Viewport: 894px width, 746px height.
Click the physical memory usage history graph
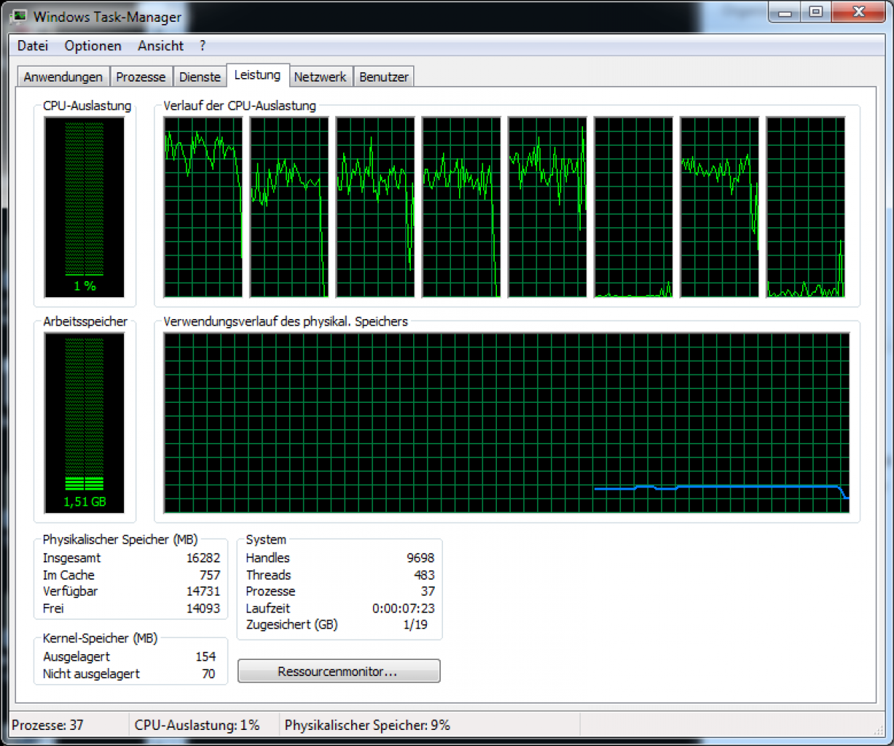tap(506, 423)
